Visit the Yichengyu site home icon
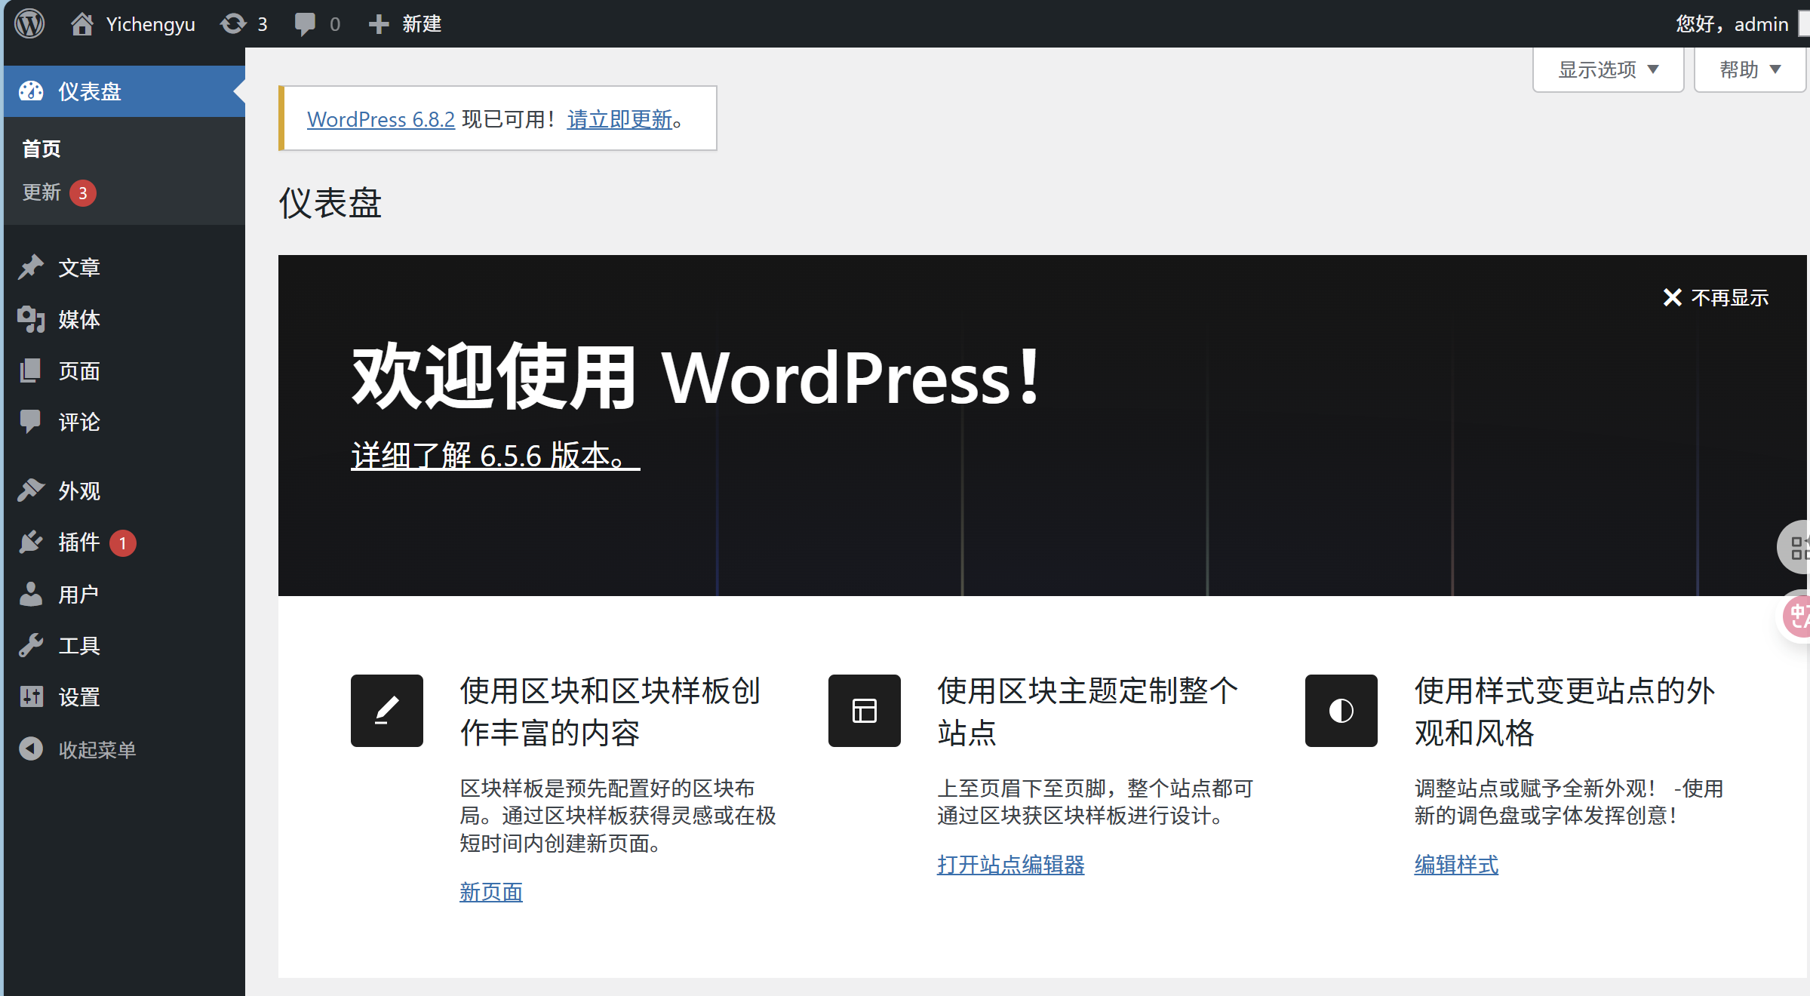Image resolution: width=1810 pixels, height=996 pixels. [82, 24]
